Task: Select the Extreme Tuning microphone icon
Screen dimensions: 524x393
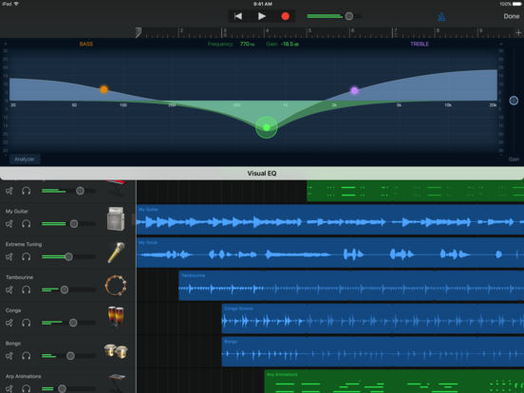Action: [116, 253]
